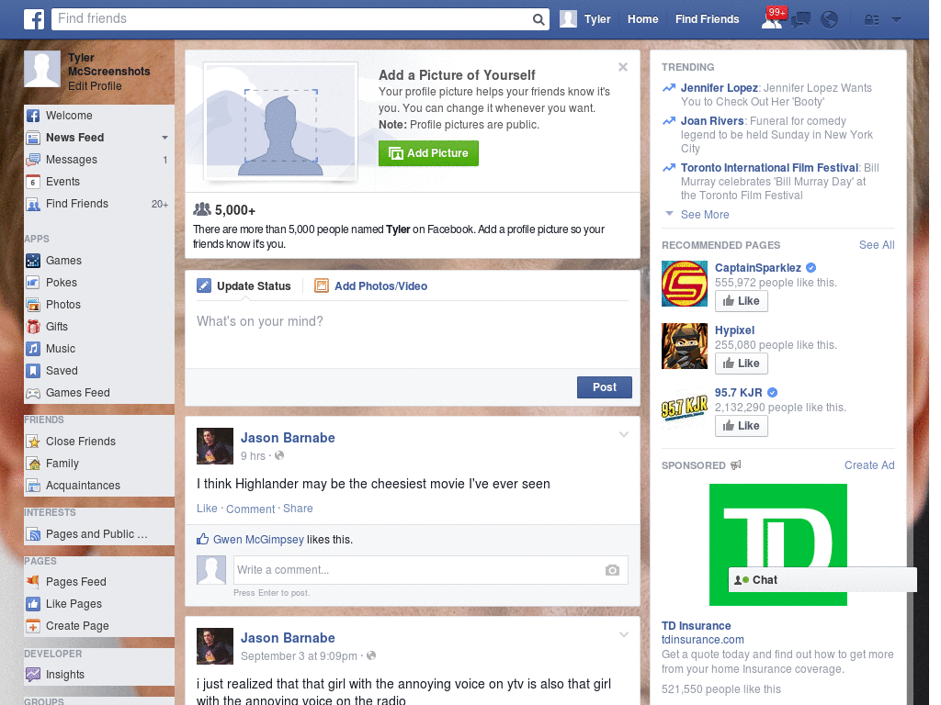941x705 pixels.
Task: Open Gwen McGimpsey's profile link
Action: (x=258, y=540)
